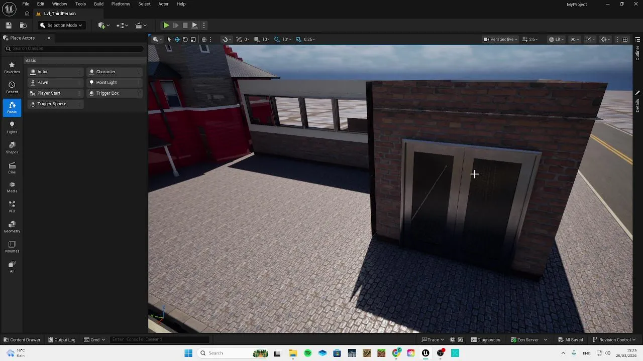Save the current level with the disk icon
Screen dimensions: 643x361
(9, 25)
